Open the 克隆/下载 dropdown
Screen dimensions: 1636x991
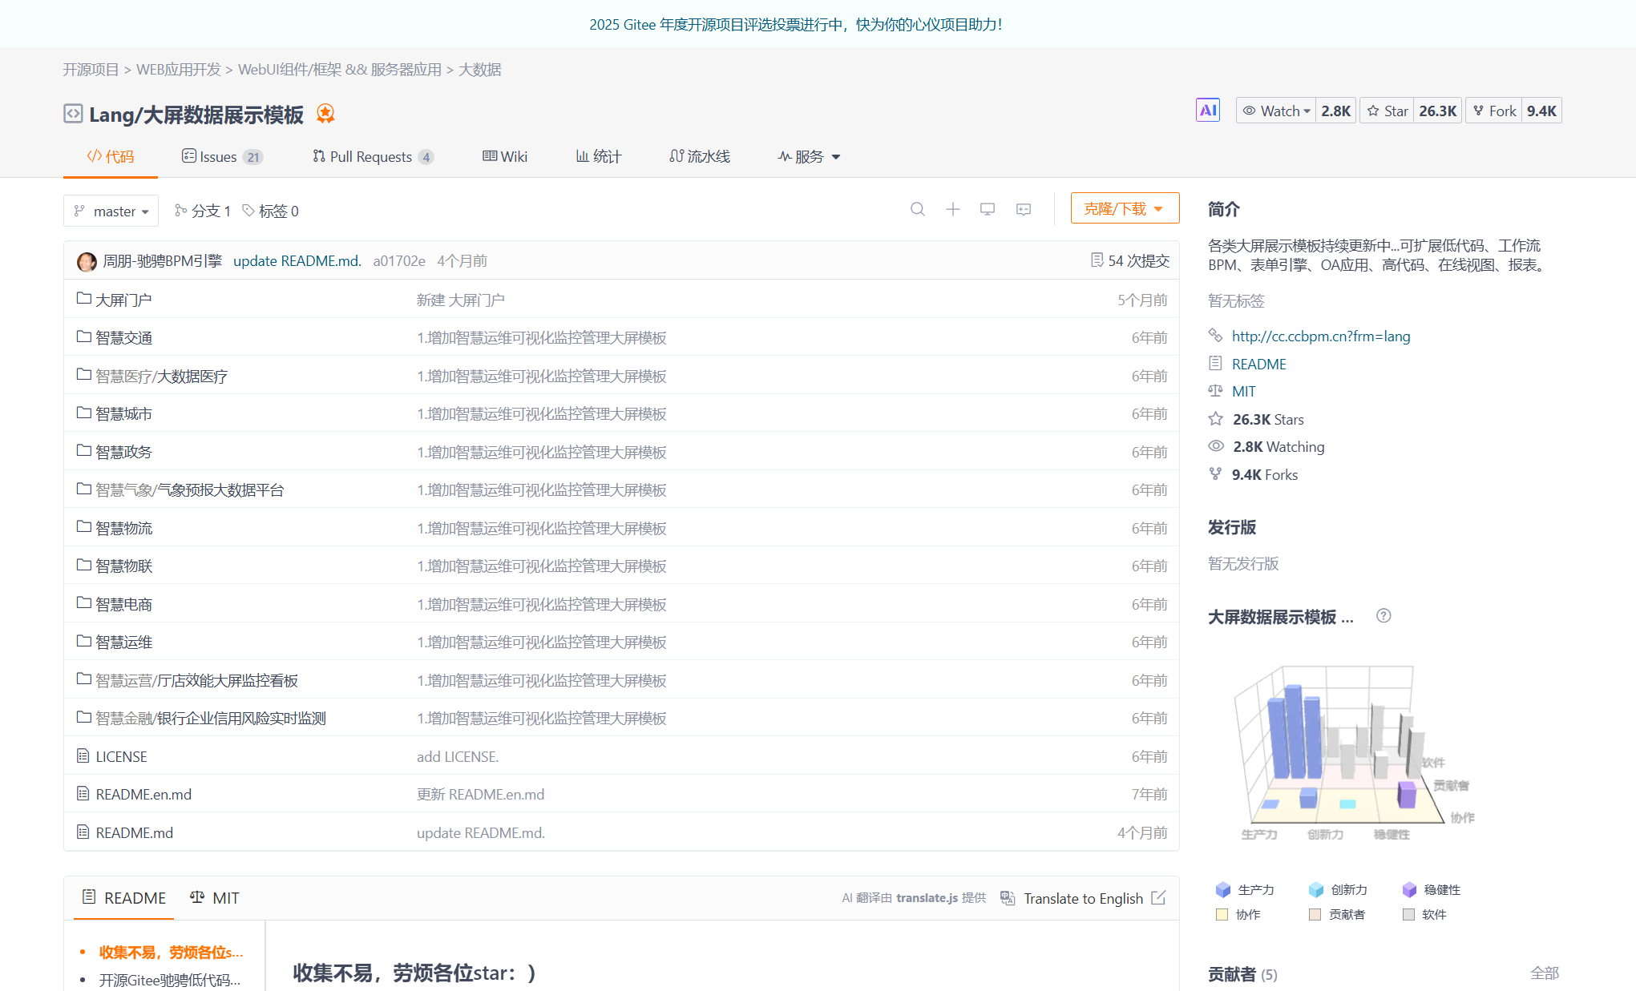click(1125, 207)
